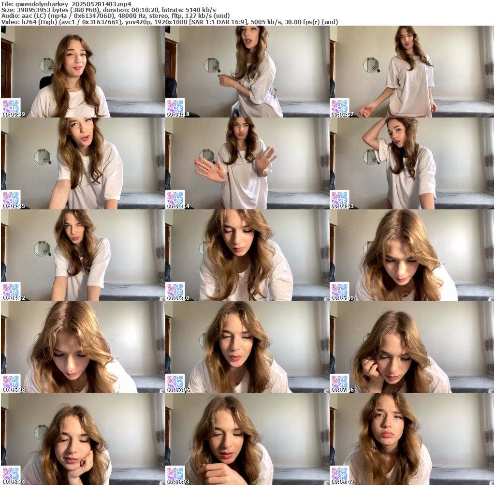Open the thumbnail frame at 00:00:39
The width and height of the screenshot is (495, 485).
83,72
